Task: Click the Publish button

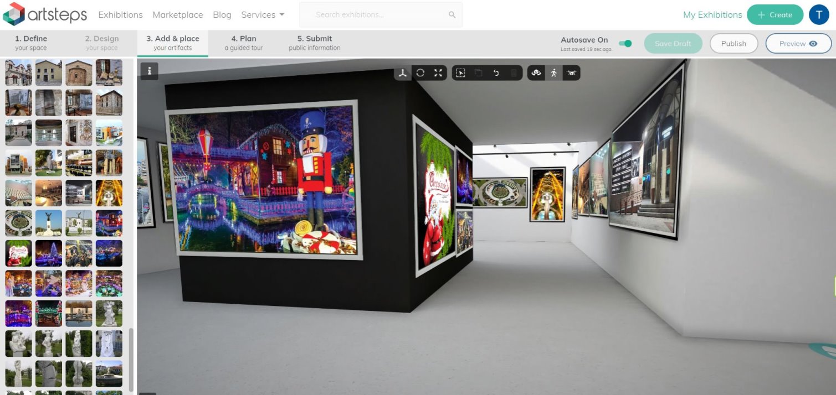Action: (x=734, y=44)
